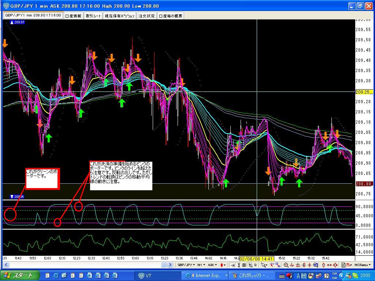Click the 90.0000 oscillator scale value
Viewport: 375px width, 281px height.
pos(364,206)
